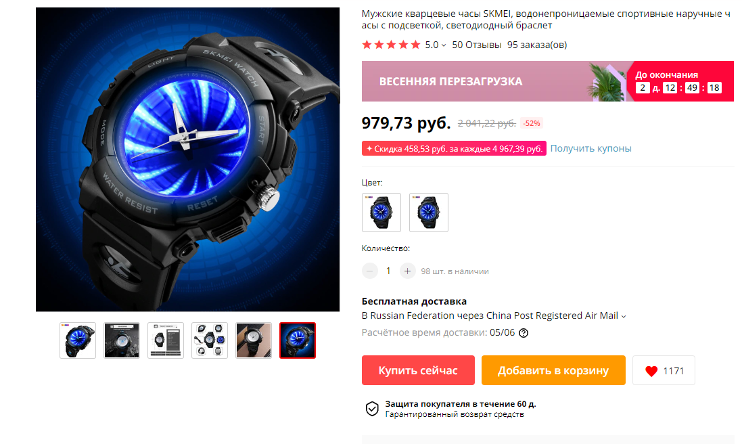Show first gallery thumbnail of watch
Screen dimensions: 742x444
coord(78,340)
